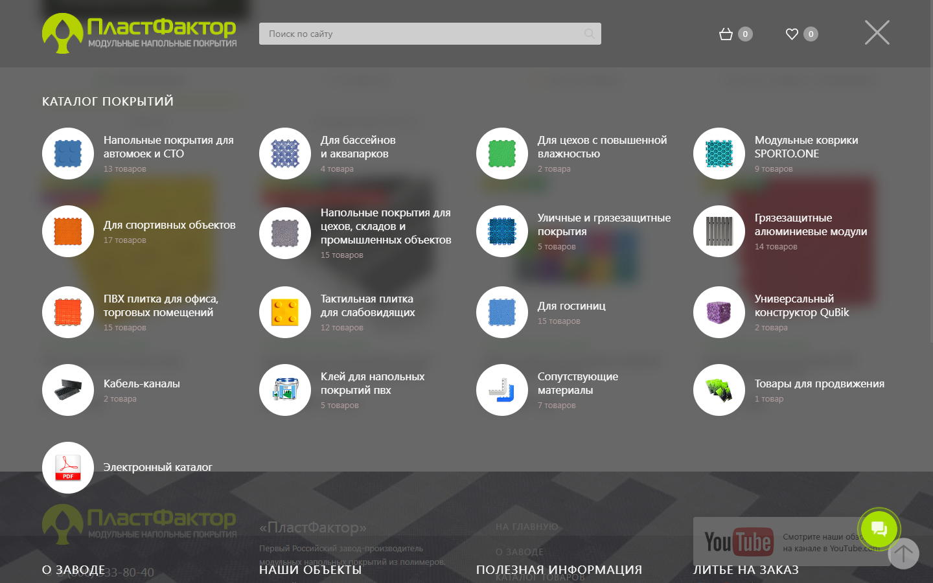The width and height of the screenshot is (933, 583).
Task: Open the pools and aquaparks category
Action: pos(358,147)
